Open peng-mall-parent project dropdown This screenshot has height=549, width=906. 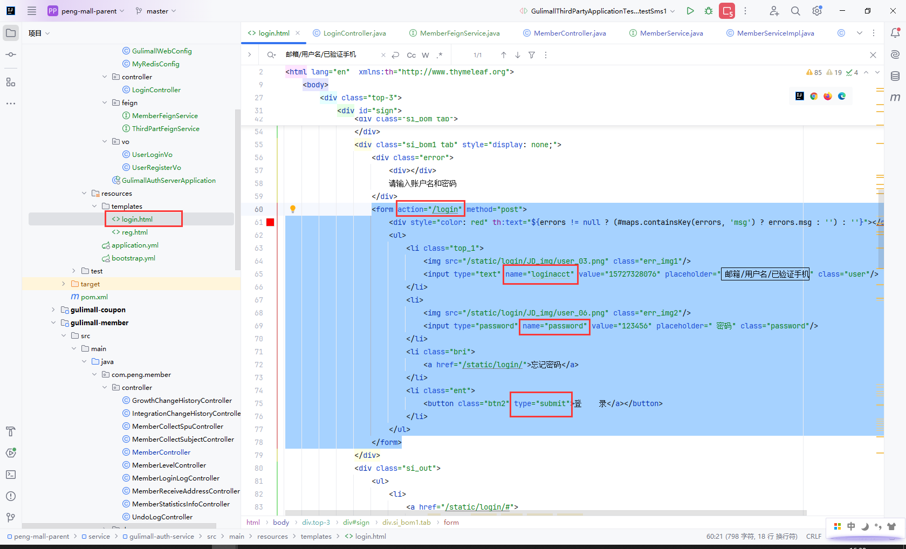coord(86,11)
